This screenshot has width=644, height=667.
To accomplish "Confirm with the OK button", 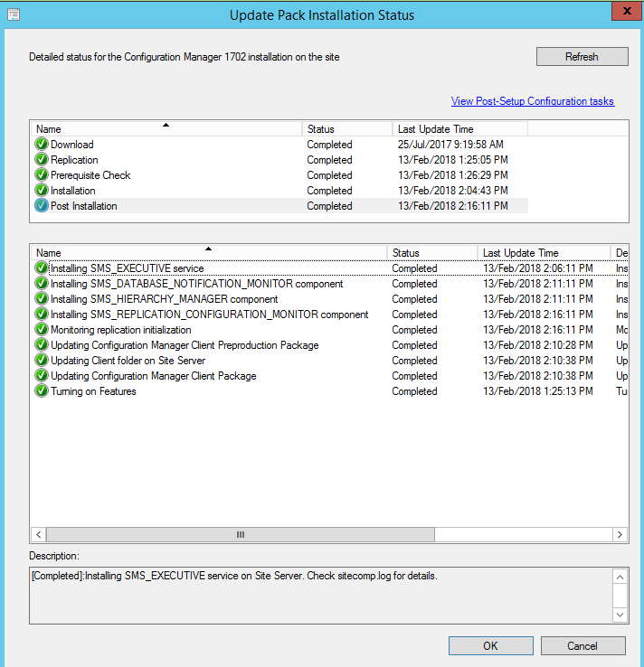I will (491, 645).
